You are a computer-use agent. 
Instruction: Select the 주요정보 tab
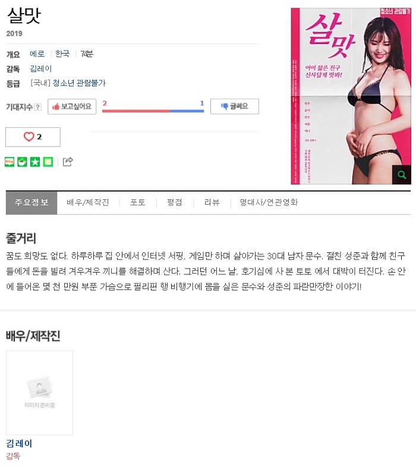(31, 203)
